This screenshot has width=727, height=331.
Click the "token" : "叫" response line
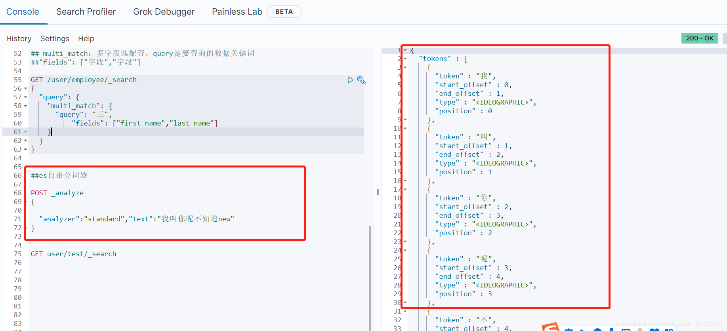466,137
